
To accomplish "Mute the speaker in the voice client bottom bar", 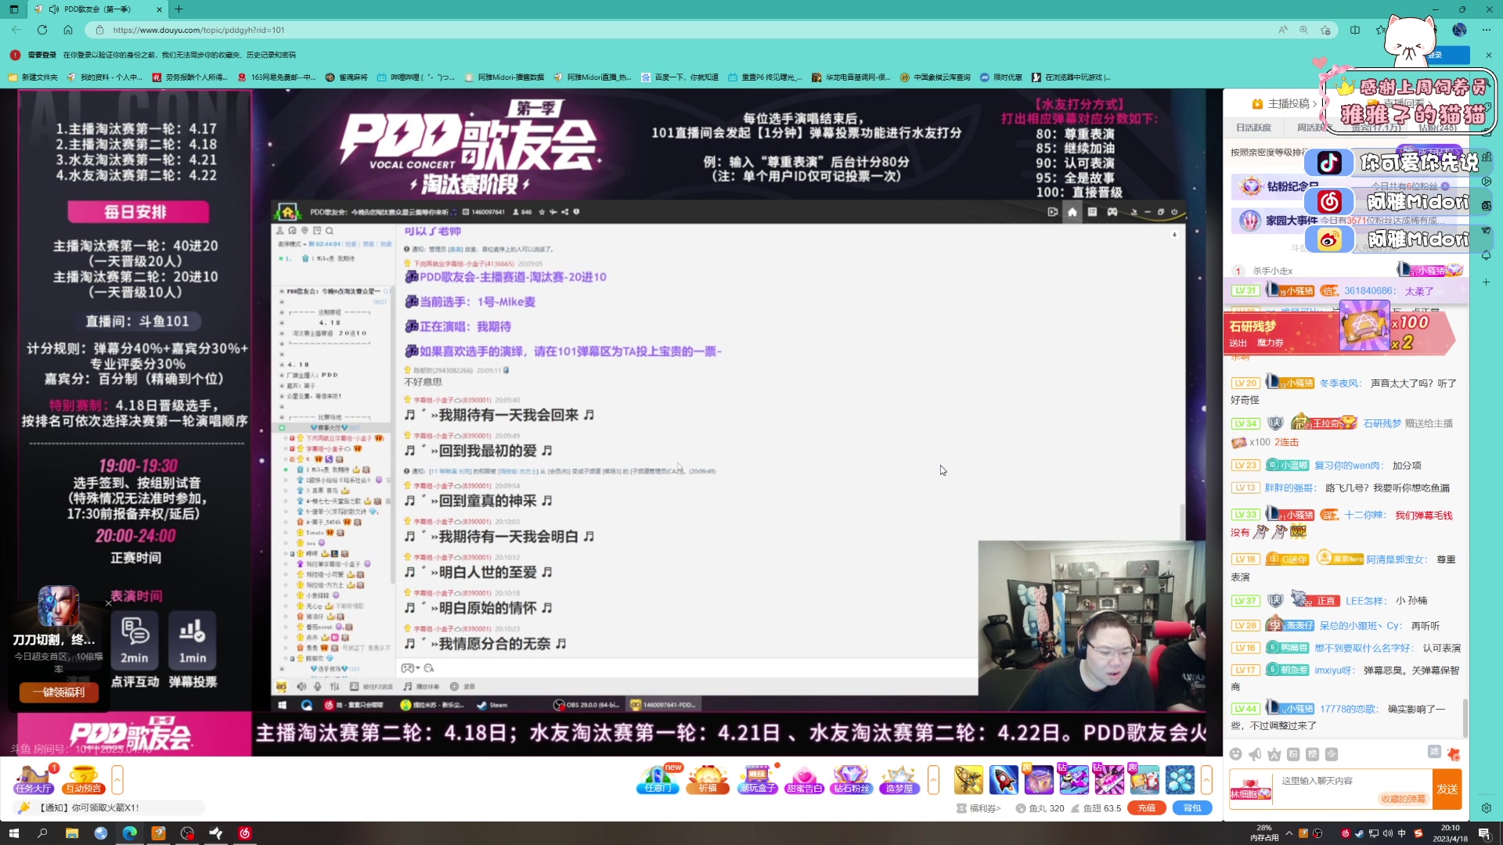I will 301,686.
